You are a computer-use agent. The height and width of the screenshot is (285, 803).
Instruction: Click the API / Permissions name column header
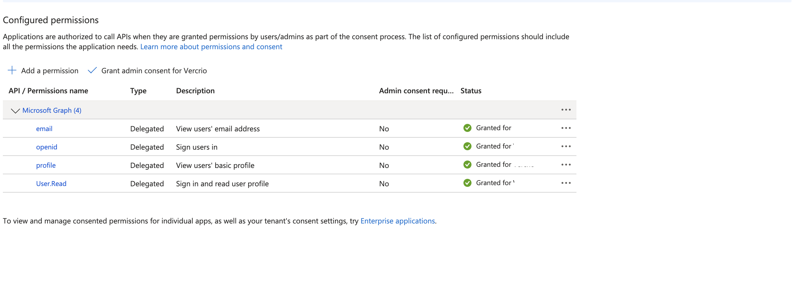point(48,91)
